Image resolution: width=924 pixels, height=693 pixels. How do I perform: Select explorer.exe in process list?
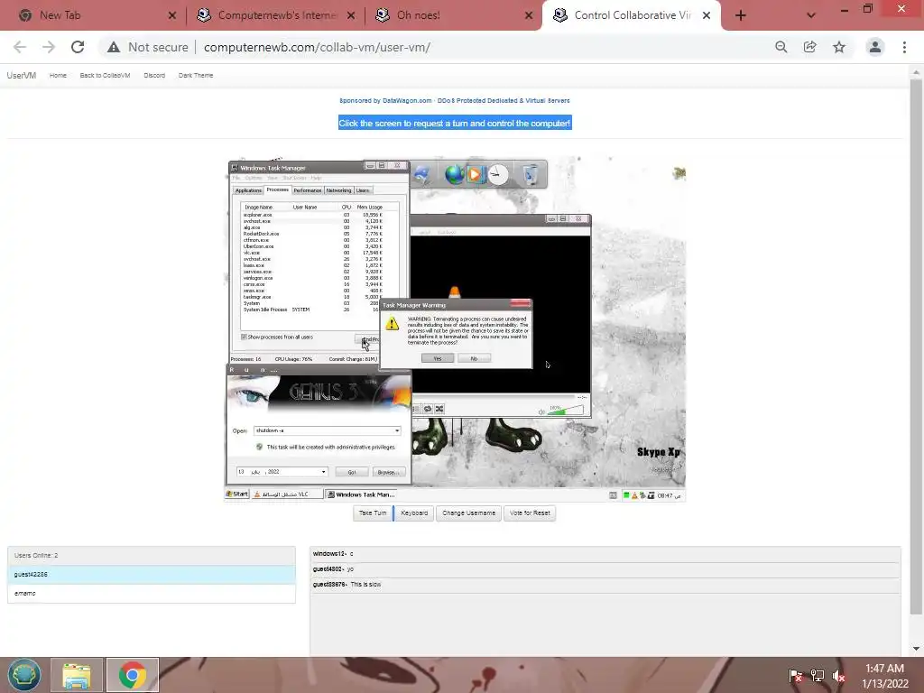point(312,215)
